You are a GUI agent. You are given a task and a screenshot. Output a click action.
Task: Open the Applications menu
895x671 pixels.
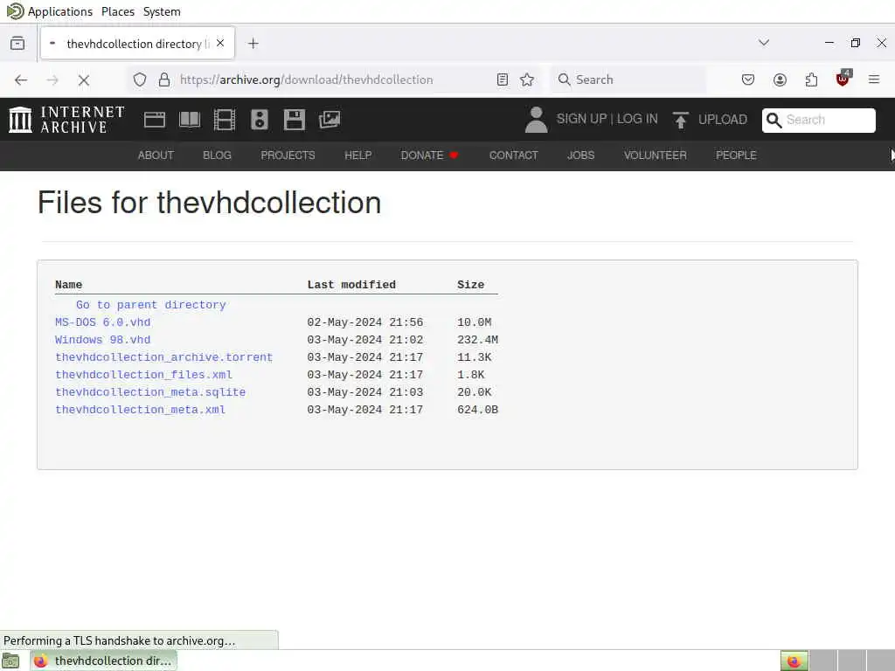(60, 11)
